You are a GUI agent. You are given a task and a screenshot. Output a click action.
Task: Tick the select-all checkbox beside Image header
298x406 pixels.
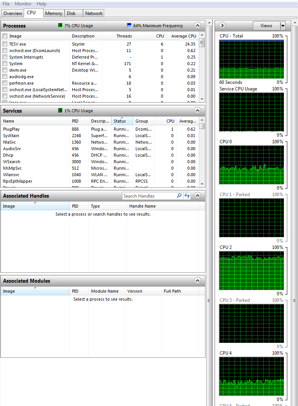click(5, 36)
